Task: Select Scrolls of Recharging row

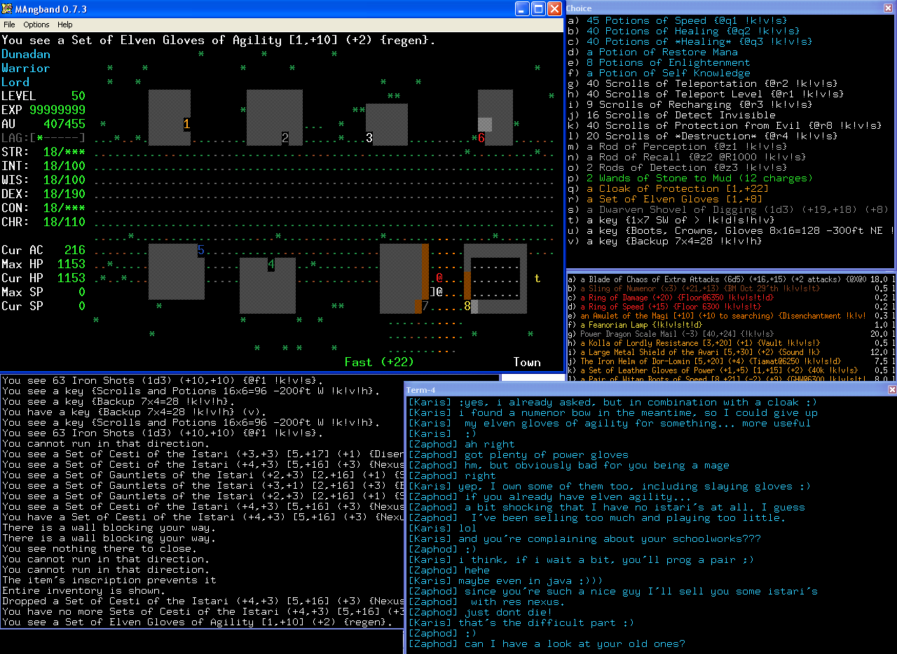Action: coord(690,104)
